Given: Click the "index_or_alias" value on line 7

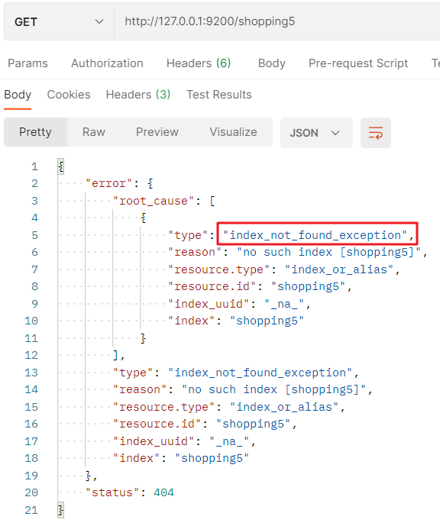Looking at the screenshot, I should coord(339,269).
